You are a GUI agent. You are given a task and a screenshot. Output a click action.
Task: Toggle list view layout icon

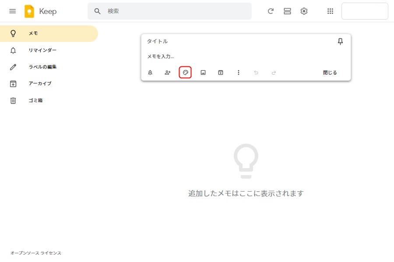point(287,11)
